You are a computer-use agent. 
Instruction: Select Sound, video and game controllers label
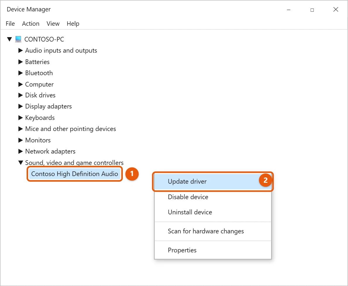coord(74,163)
